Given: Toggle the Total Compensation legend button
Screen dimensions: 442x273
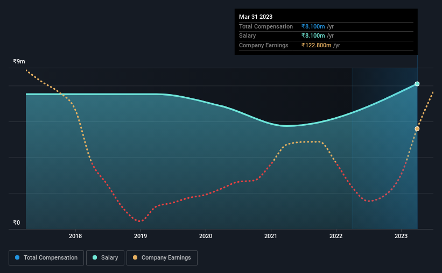Looking at the screenshot, I should tap(46, 258).
